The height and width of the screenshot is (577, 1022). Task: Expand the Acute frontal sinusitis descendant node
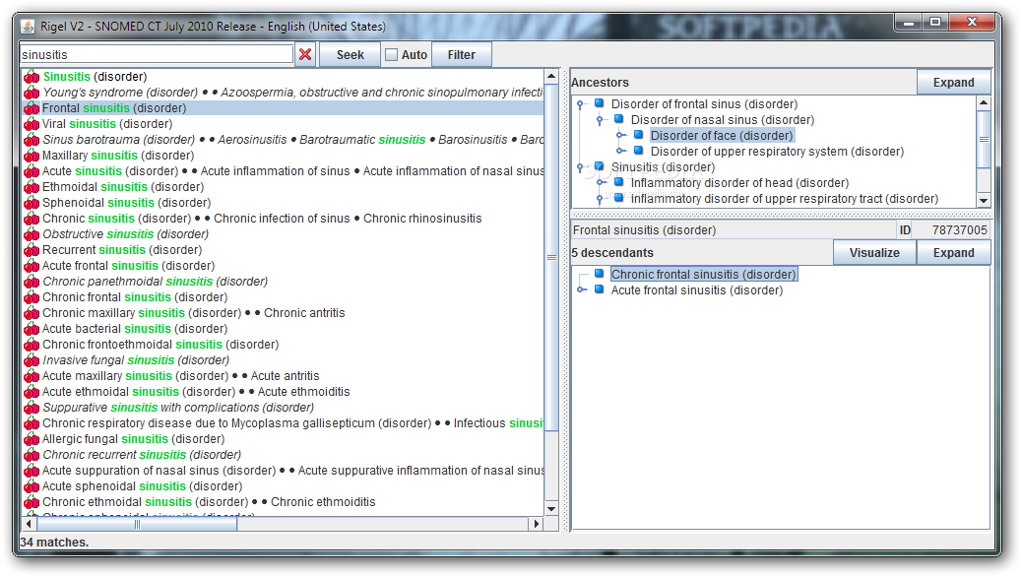pos(581,290)
